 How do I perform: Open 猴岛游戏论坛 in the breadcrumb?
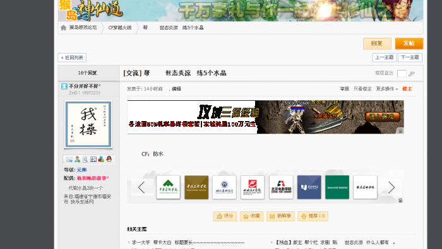coord(83,28)
